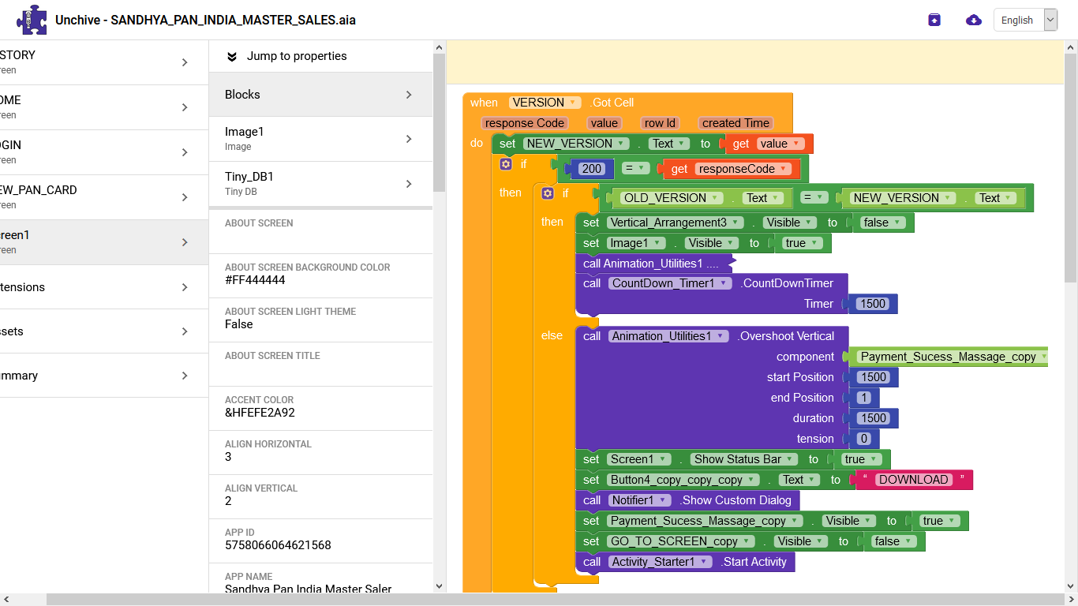Click the collapsed call Animation_Utilities1 block

coord(650,264)
